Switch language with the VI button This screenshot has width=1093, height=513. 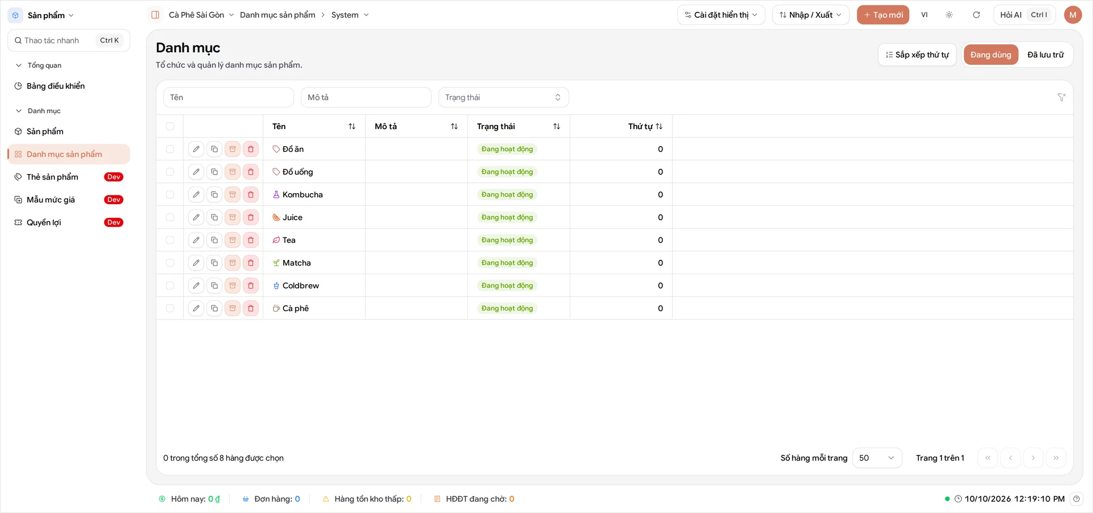point(924,15)
